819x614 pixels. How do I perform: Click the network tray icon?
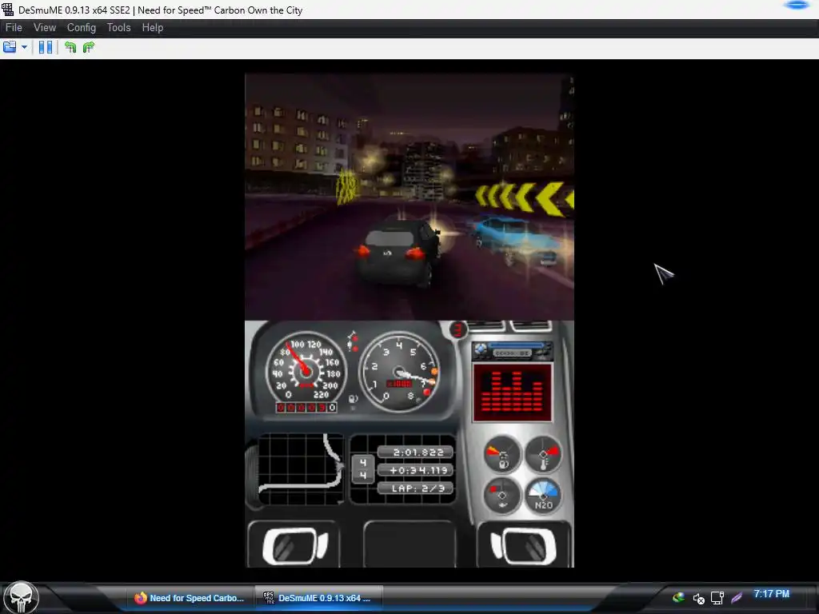[x=717, y=598]
